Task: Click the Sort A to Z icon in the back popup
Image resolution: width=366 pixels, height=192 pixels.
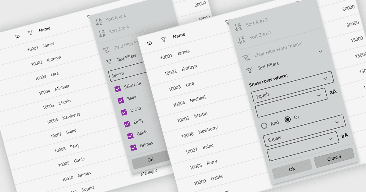Action: tap(99, 22)
